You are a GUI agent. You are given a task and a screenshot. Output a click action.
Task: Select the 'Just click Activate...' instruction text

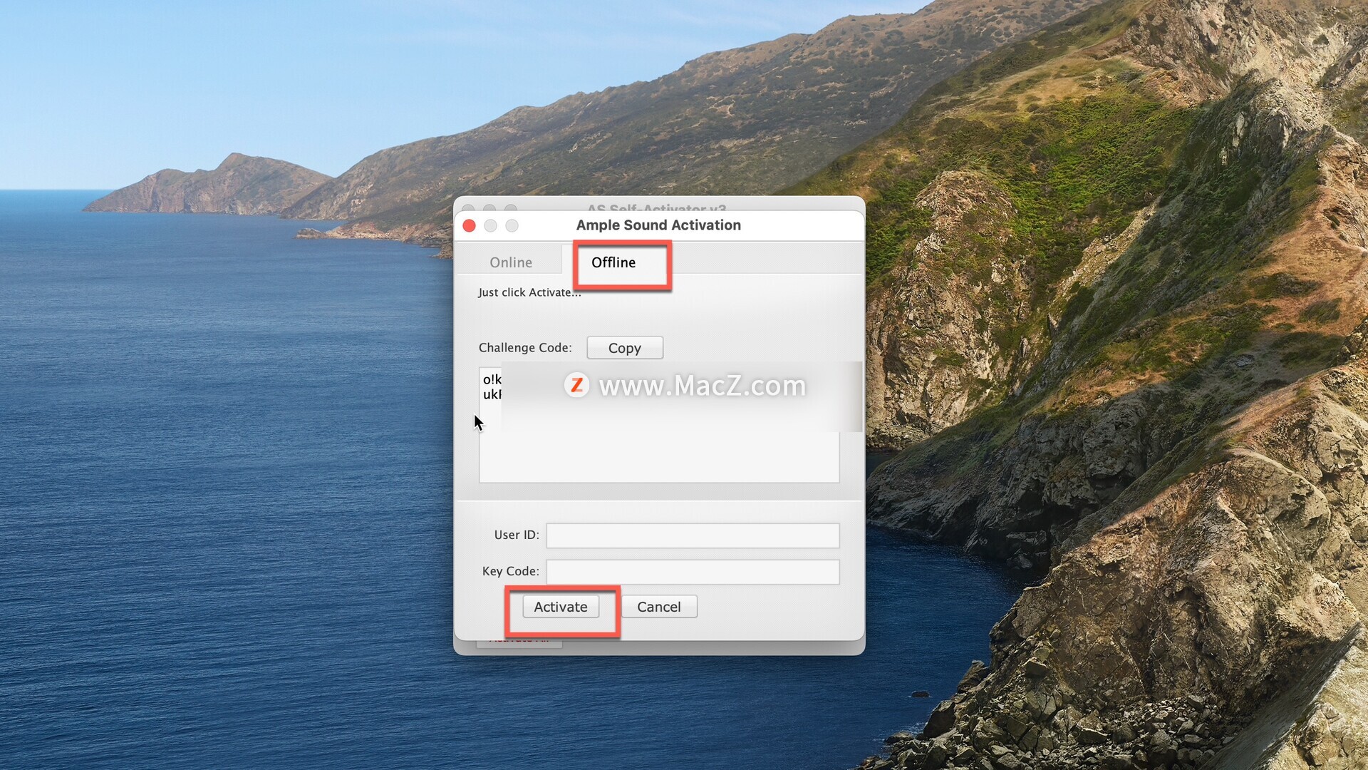[529, 292]
